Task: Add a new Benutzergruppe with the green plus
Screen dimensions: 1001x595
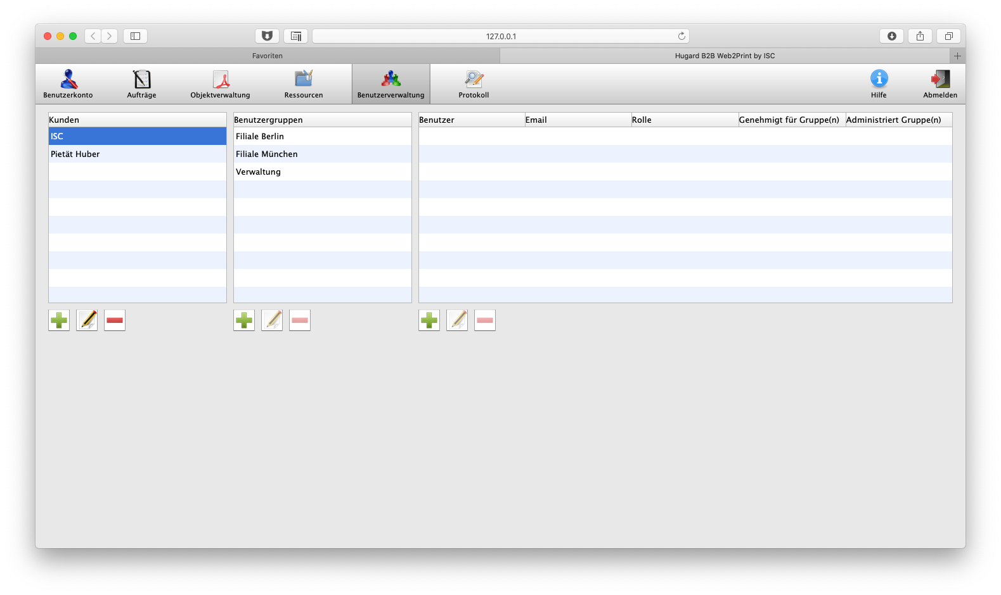Action: coord(244,320)
